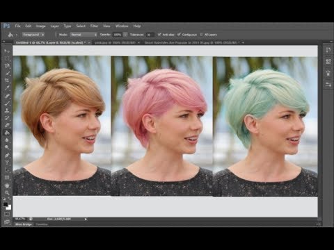Open the Type menu
334x250 pixels.
[67, 26]
